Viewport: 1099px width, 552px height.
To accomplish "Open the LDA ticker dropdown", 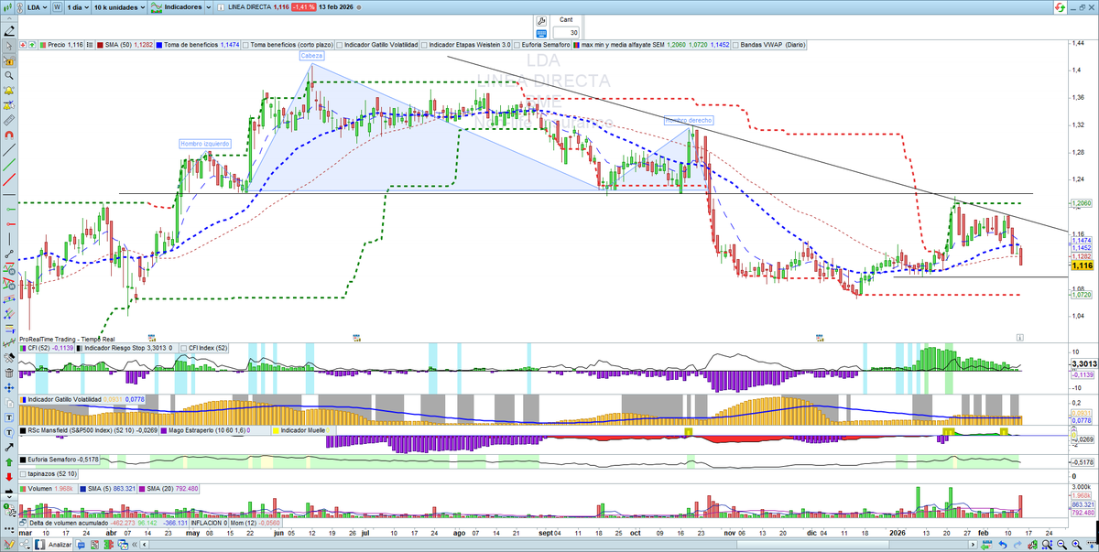I will [x=38, y=7].
